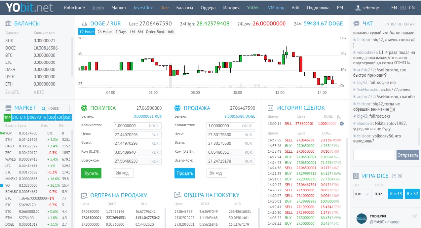Click the green Купить button
The width and height of the screenshot is (421, 228).
pos(91,173)
